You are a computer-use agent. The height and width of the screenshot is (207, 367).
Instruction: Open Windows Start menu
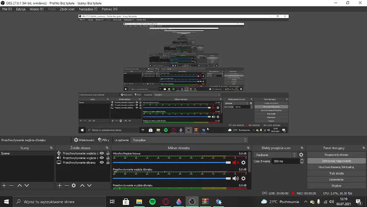click(x=6, y=202)
